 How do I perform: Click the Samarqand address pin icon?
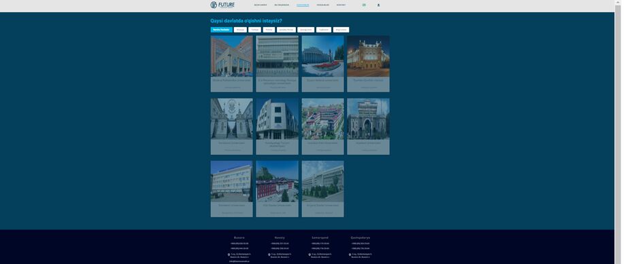point(309,255)
